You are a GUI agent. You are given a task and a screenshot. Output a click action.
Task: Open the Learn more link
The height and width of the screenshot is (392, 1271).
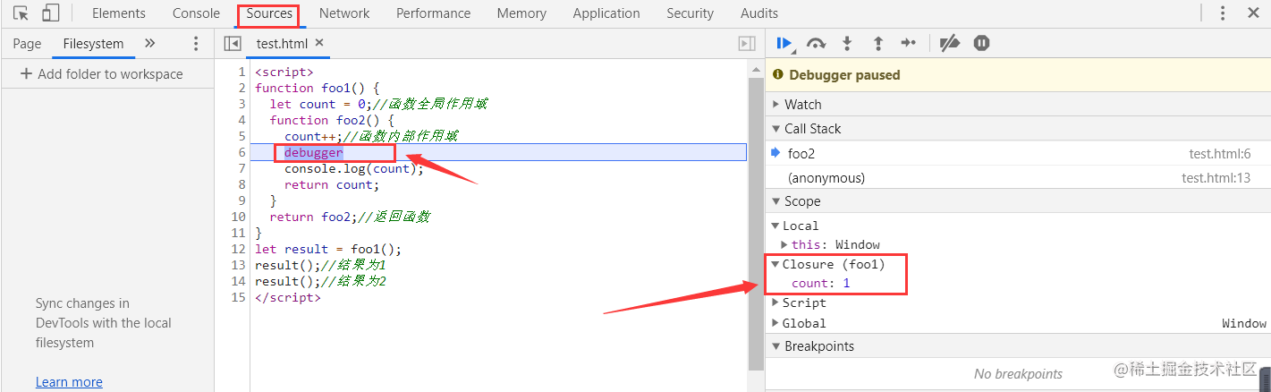69,382
